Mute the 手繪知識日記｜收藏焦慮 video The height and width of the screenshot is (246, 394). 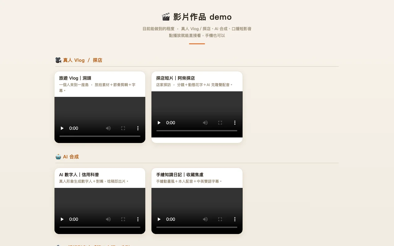(205, 219)
